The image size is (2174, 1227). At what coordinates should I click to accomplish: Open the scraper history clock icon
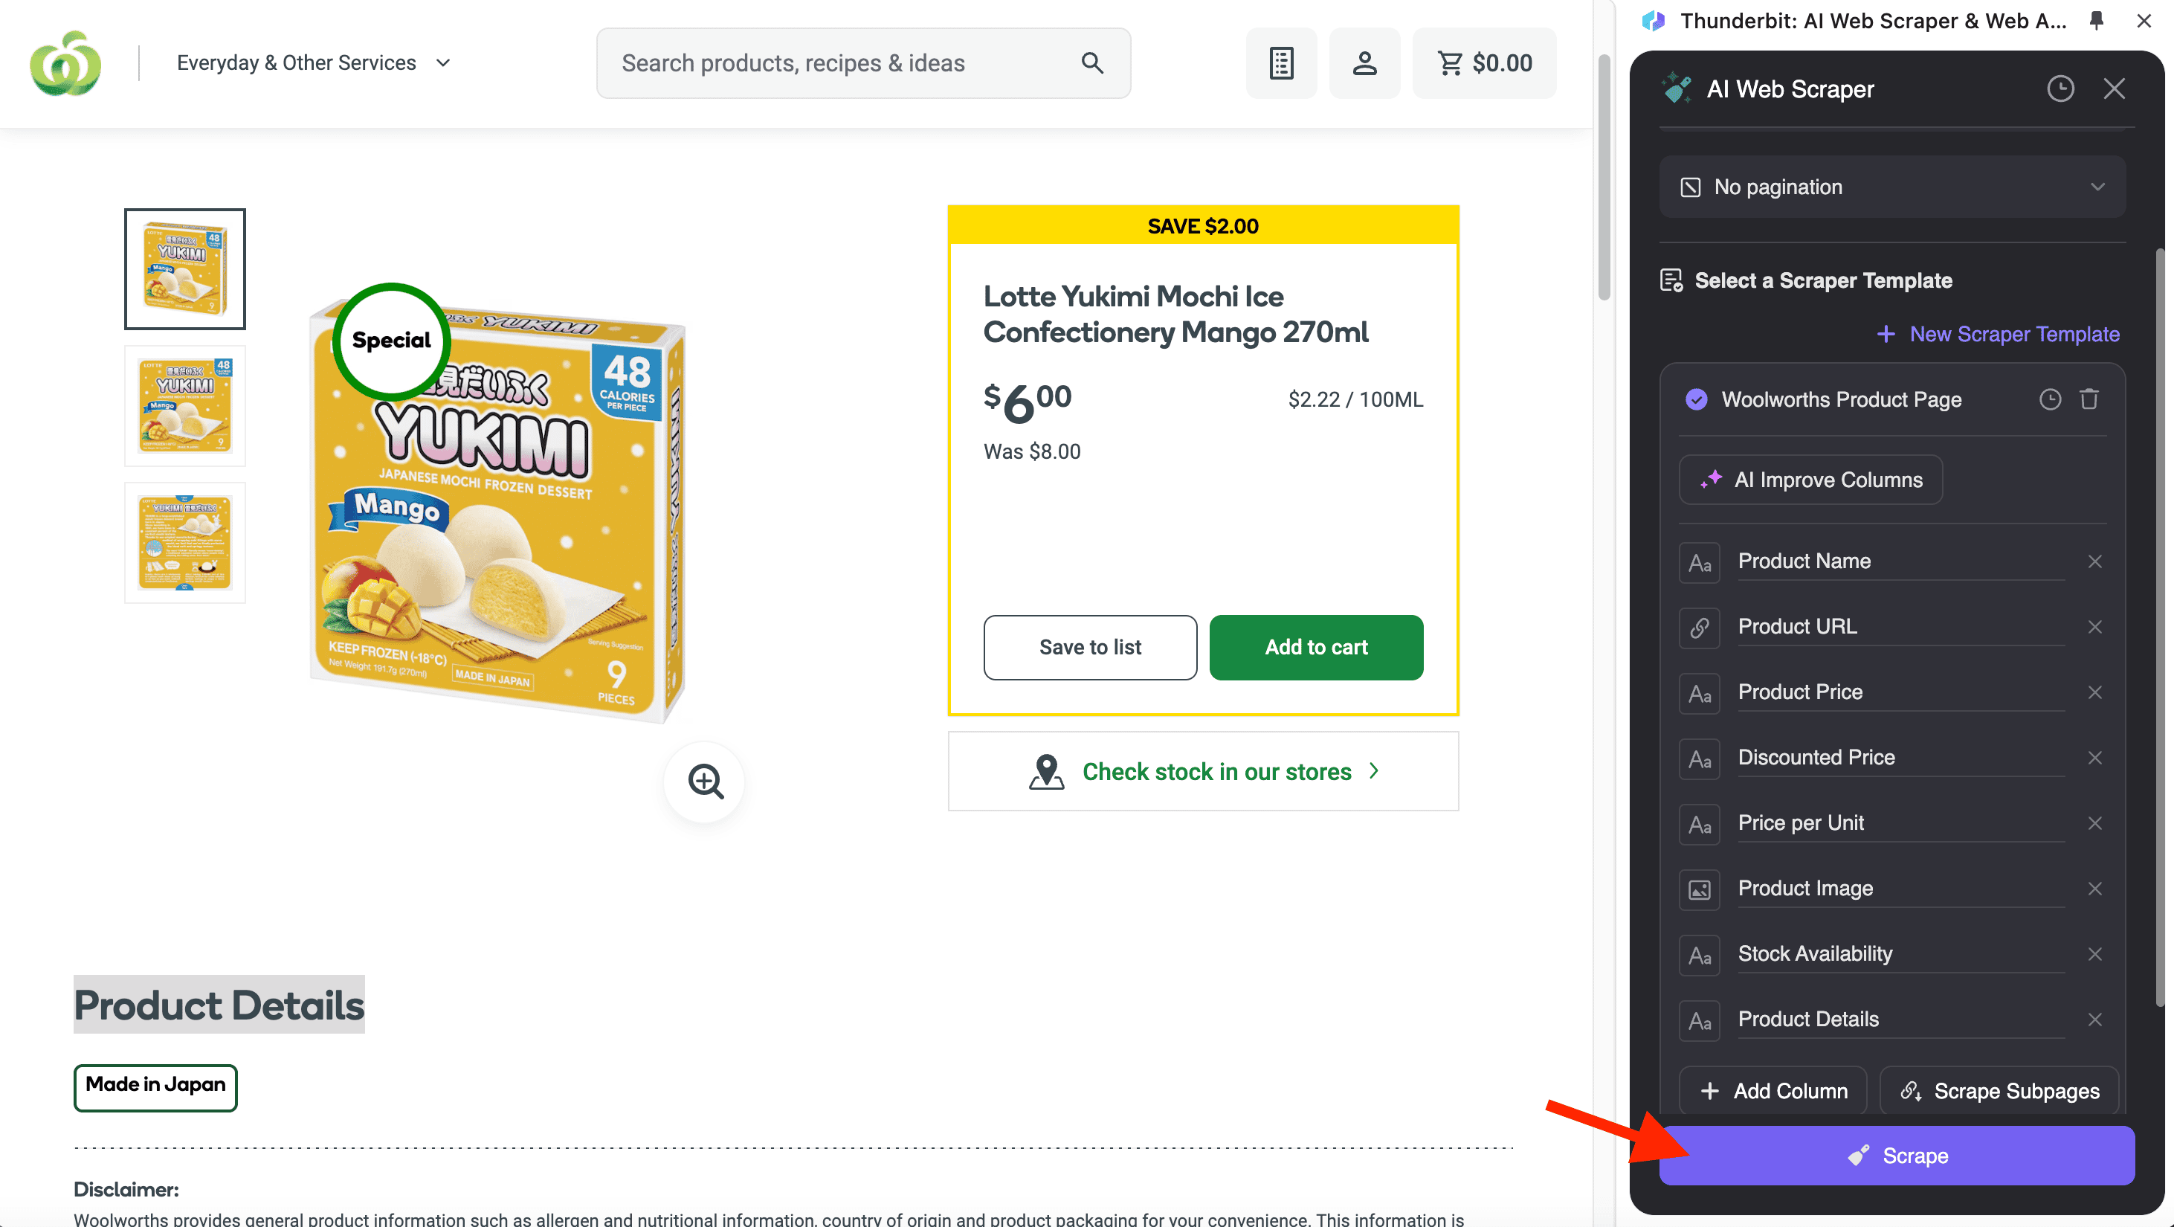(2060, 88)
